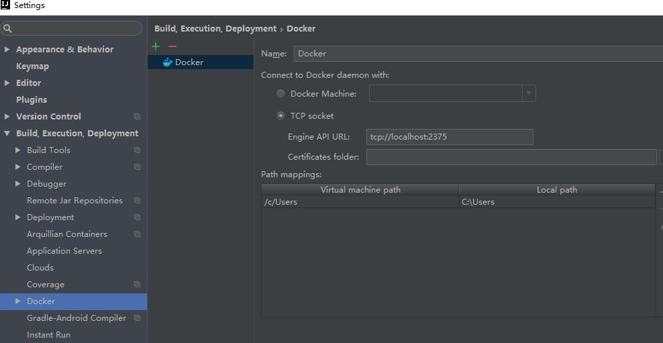
Task: Remove the Docker configuration with minus icon
Action: coord(172,46)
